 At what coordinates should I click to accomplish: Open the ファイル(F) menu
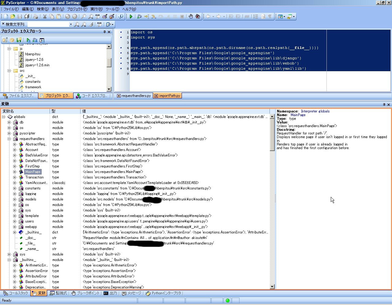pos(11,9)
